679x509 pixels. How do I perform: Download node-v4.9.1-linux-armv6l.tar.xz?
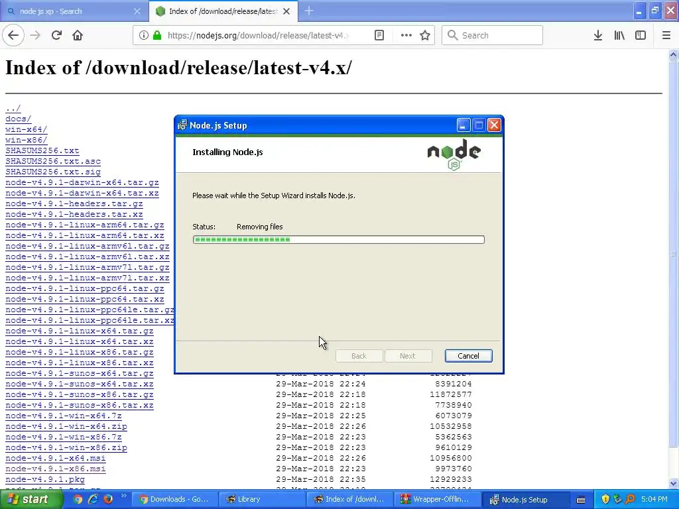pyautogui.click(x=87, y=256)
